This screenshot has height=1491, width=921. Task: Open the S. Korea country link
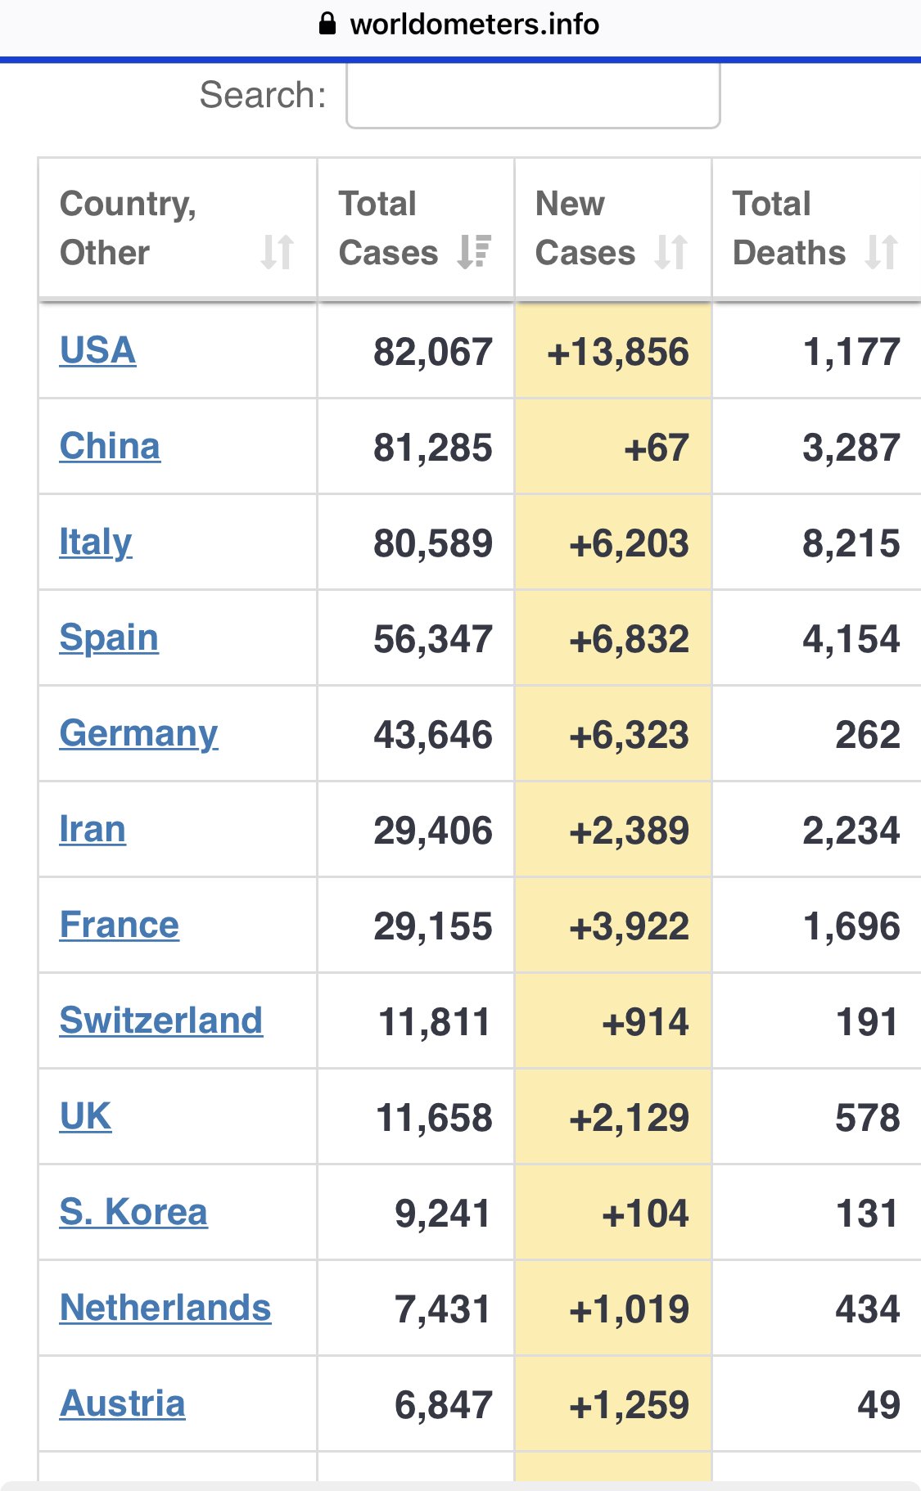133,1213
